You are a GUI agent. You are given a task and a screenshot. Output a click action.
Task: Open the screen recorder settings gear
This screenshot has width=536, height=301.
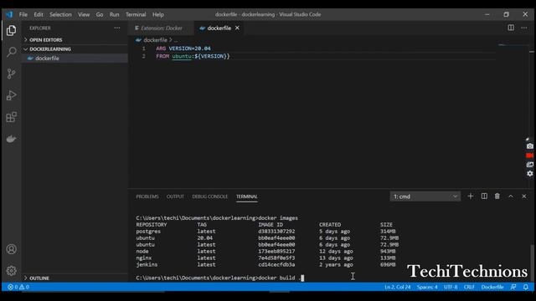point(530,173)
